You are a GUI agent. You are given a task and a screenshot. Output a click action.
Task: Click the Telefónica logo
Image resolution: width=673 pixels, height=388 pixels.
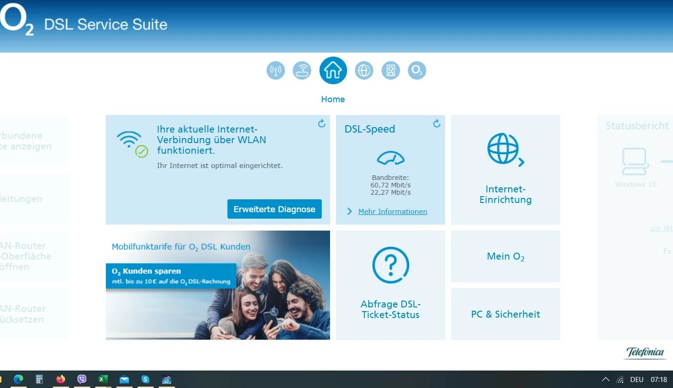click(645, 353)
